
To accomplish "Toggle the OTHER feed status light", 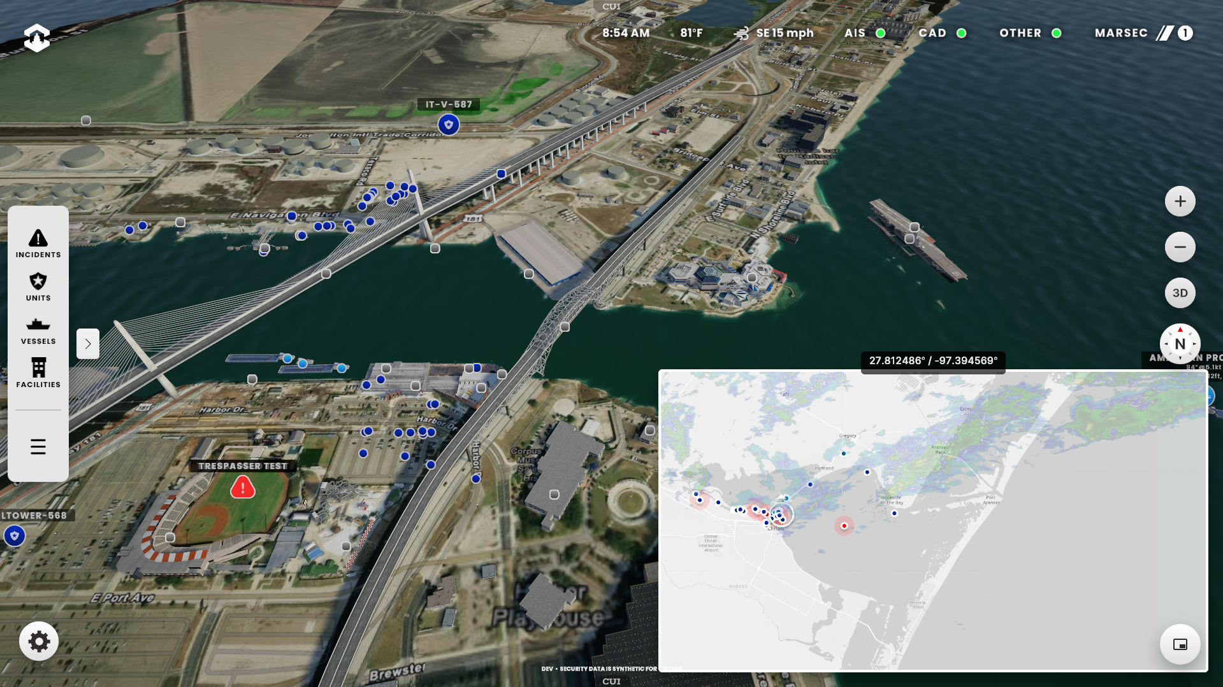I will coord(1055,32).
